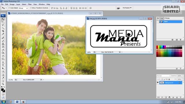Click layer style fx icon in Layers panel
The image size is (185, 104).
tap(162, 97)
